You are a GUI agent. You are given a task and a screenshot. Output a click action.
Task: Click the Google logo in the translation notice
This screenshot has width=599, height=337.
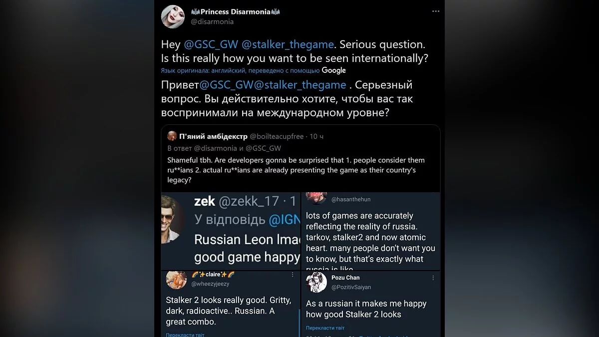(334, 70)
